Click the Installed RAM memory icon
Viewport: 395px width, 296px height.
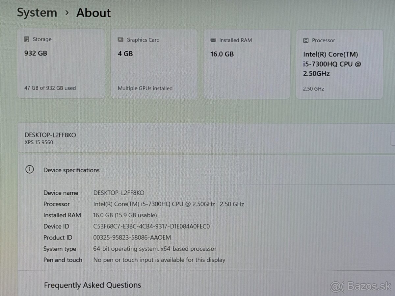coord(213,40)
